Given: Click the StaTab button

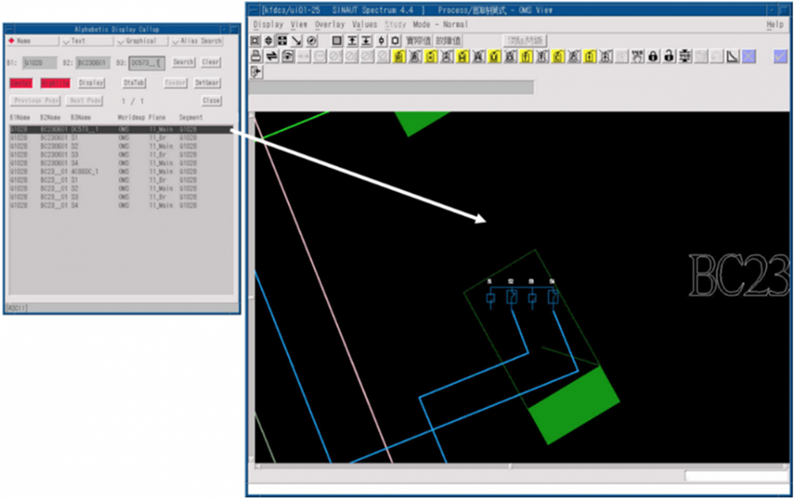Looking at the screenshot, I should (135, 83).
